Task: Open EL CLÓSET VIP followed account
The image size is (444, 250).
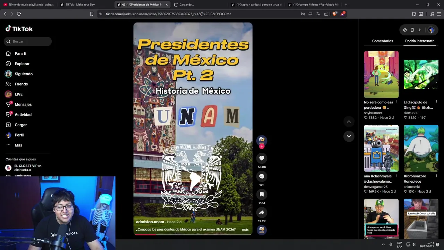Action: click(24, 168)
